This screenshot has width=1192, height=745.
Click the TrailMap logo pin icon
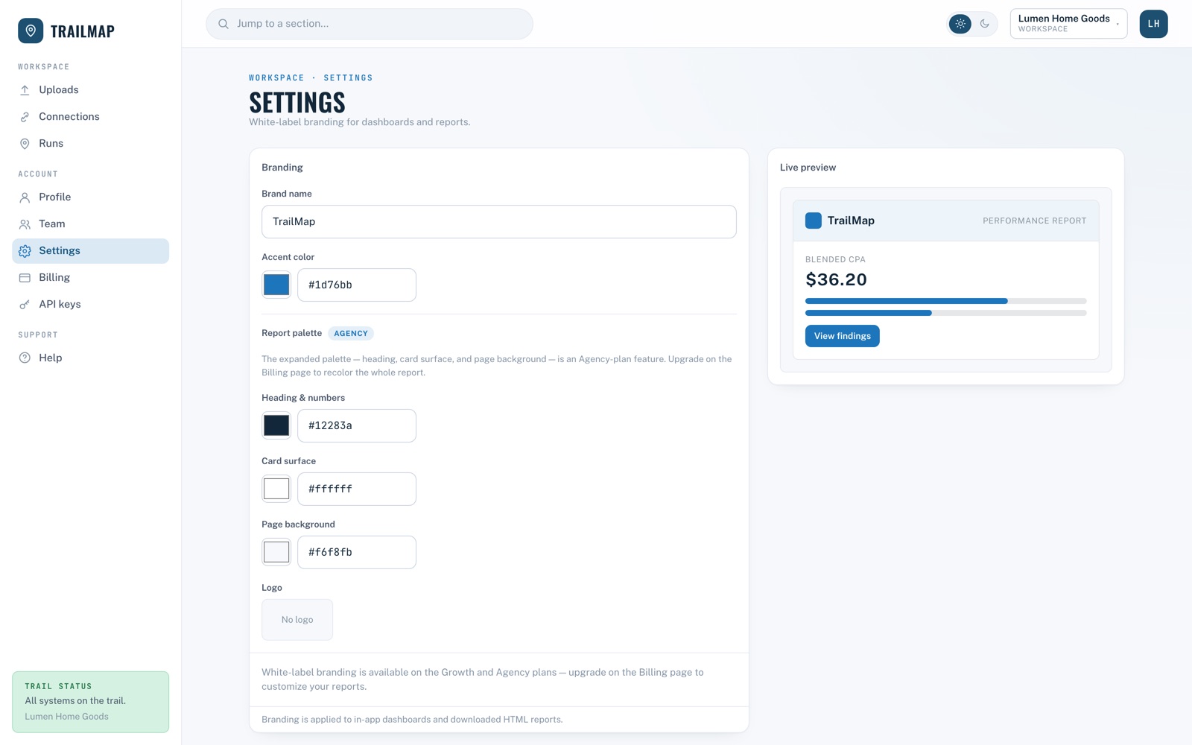31,31
